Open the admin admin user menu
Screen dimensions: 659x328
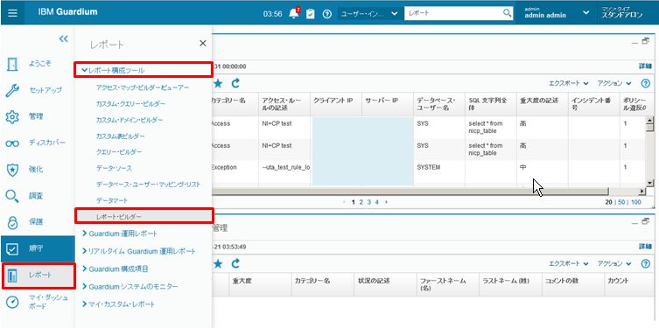[556, 13]
